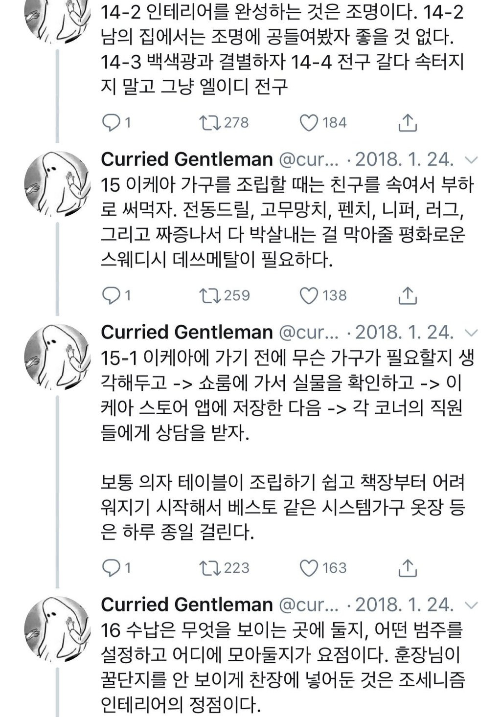This screenshot has width=501, height=717.
Task: Open Curried Gentleman profile name on tweet 15
Action: coord(186,159)
